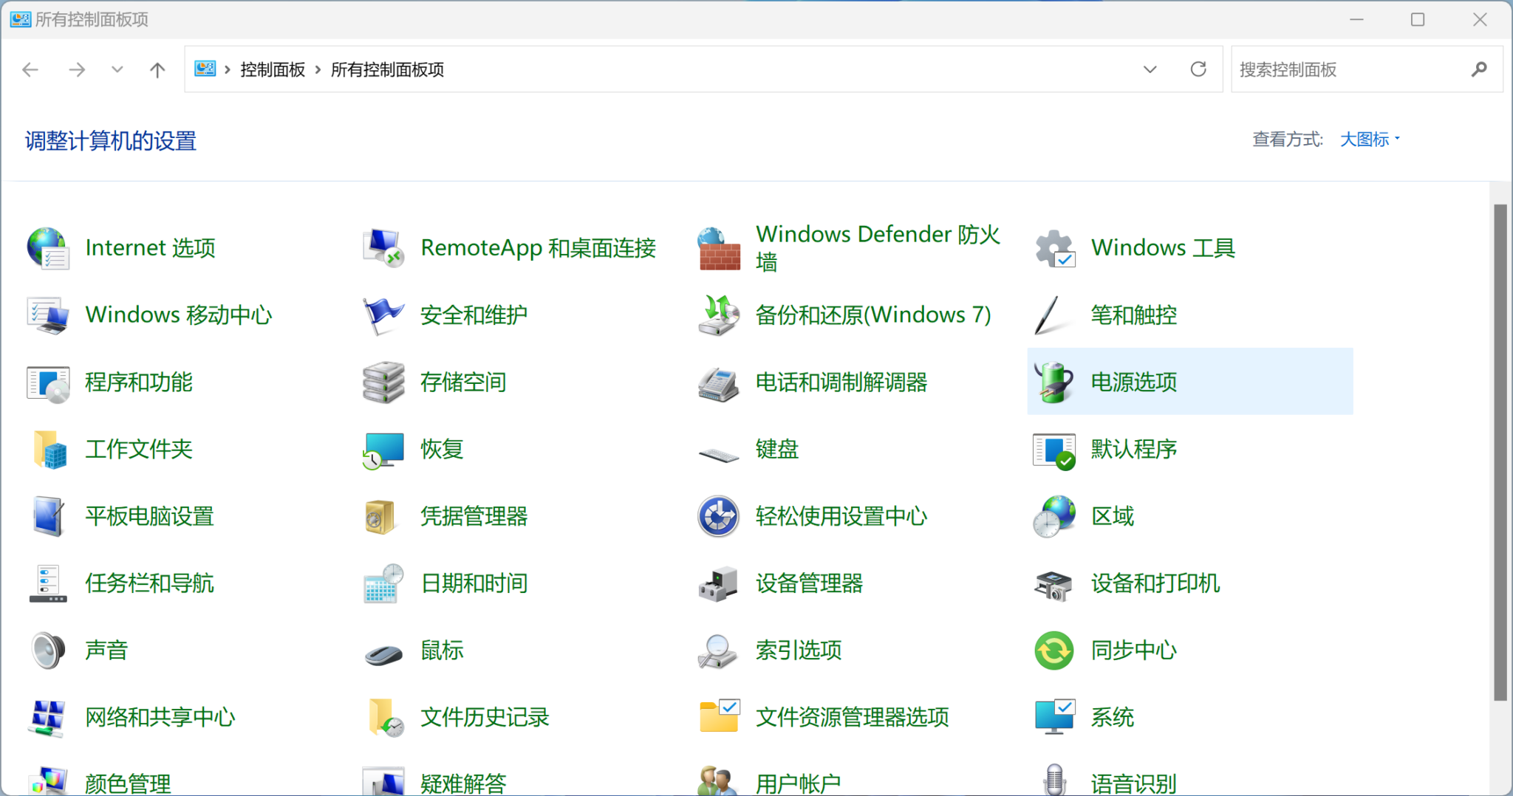Click the refresh button in address bar
The image size is (1513, 796).
[1198, 69]
